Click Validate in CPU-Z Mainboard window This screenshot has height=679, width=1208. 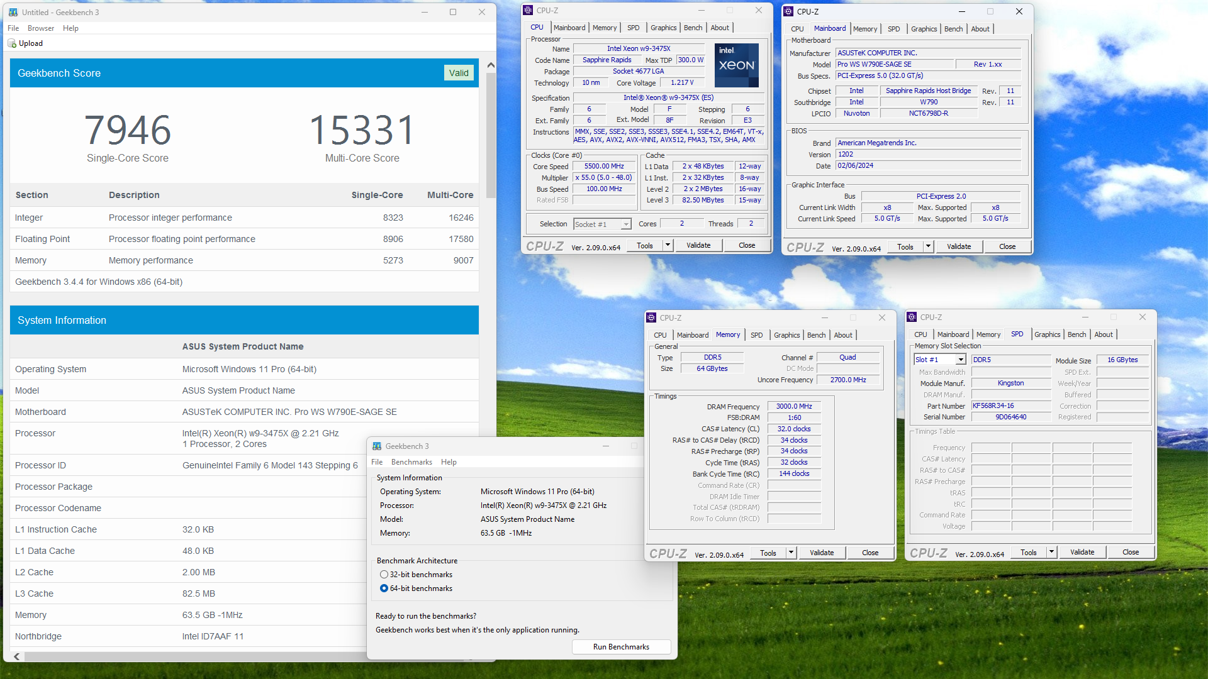[x=958, y=246]
